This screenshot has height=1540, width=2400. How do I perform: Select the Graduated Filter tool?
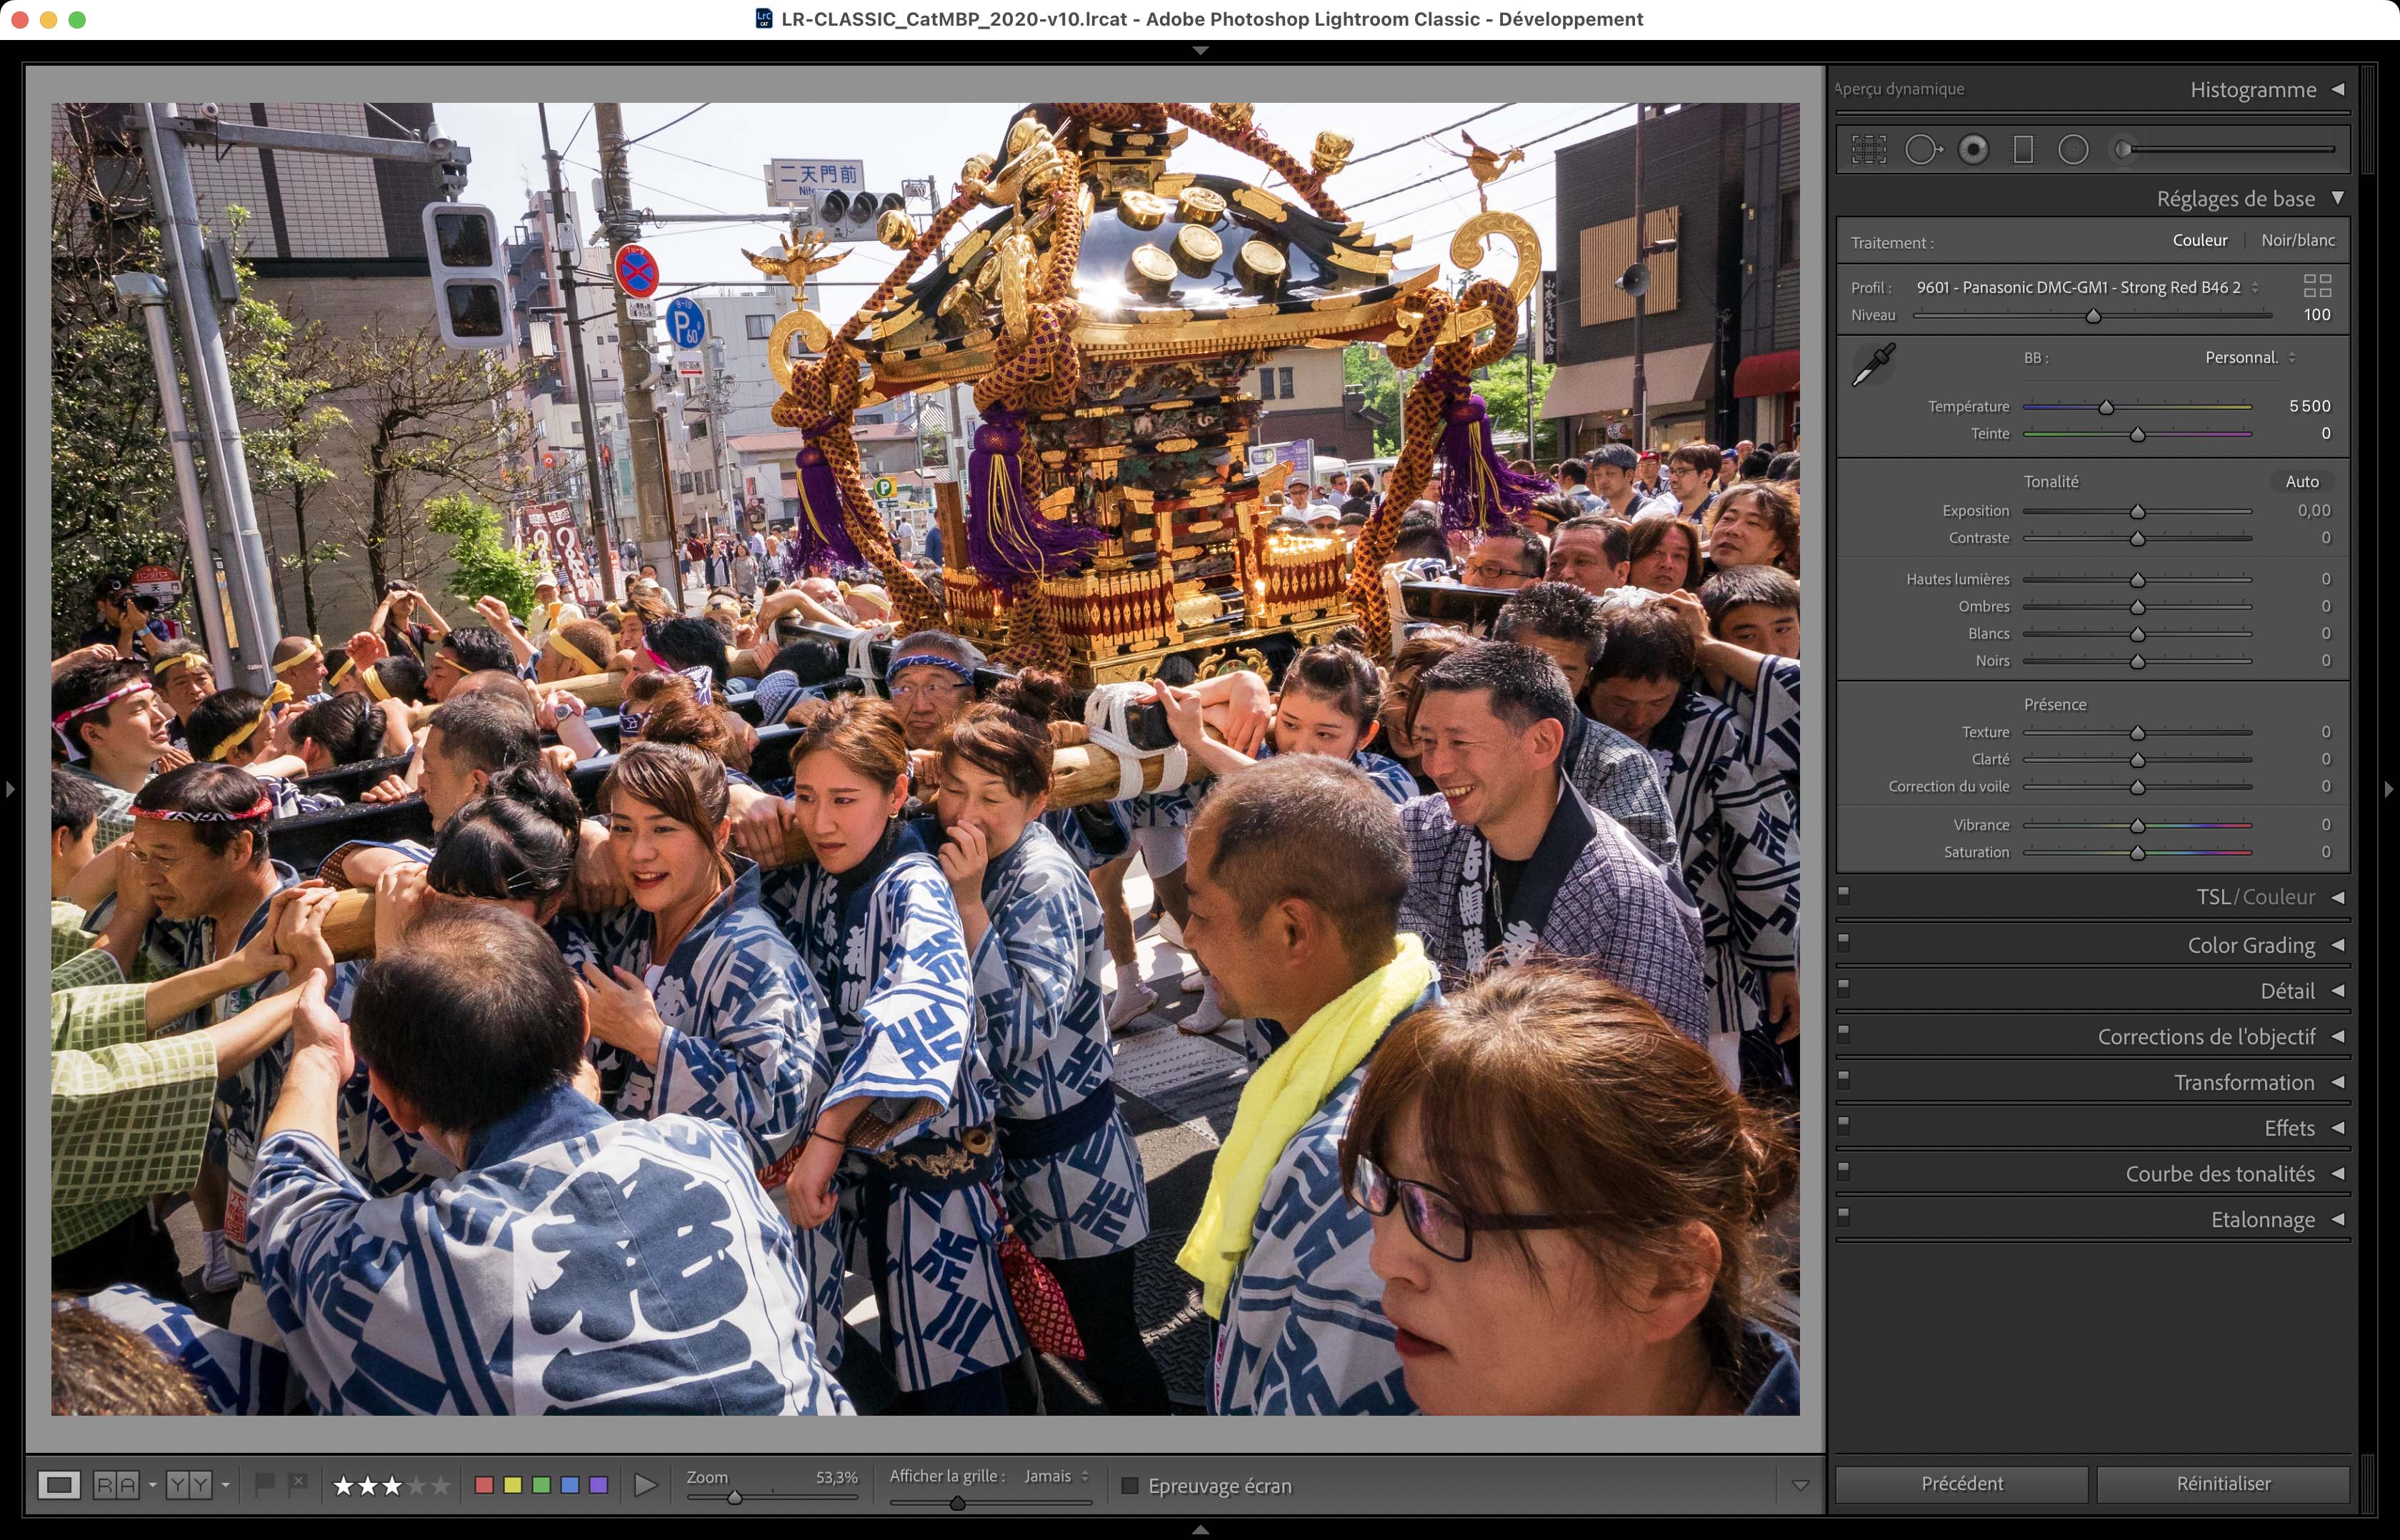tap(2023, 150)
